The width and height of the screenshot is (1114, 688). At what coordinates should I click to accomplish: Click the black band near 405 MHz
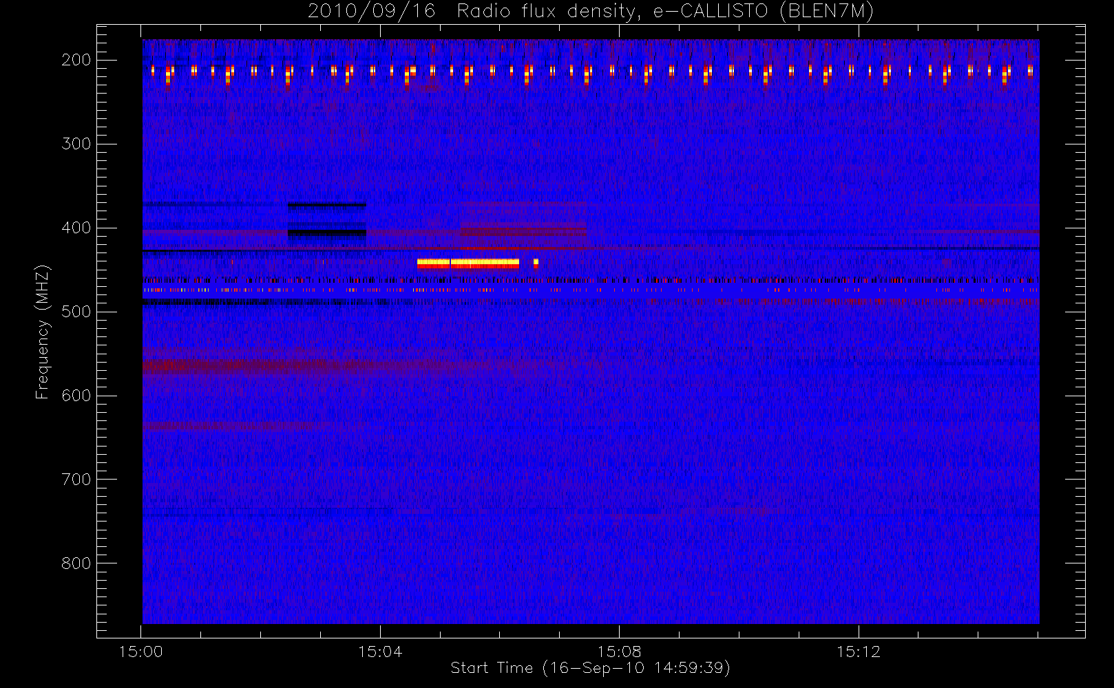pos(327,233)
